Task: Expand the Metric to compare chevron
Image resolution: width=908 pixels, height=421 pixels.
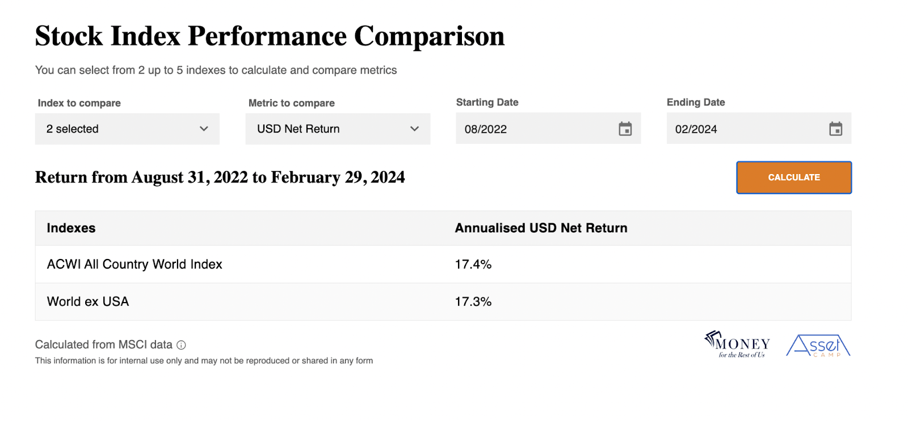Action: tap(414, 129)
